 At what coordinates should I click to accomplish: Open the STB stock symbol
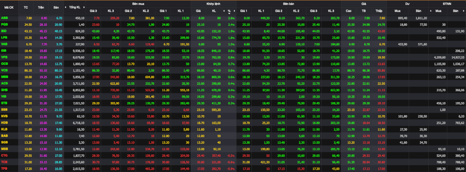point(5,103)
